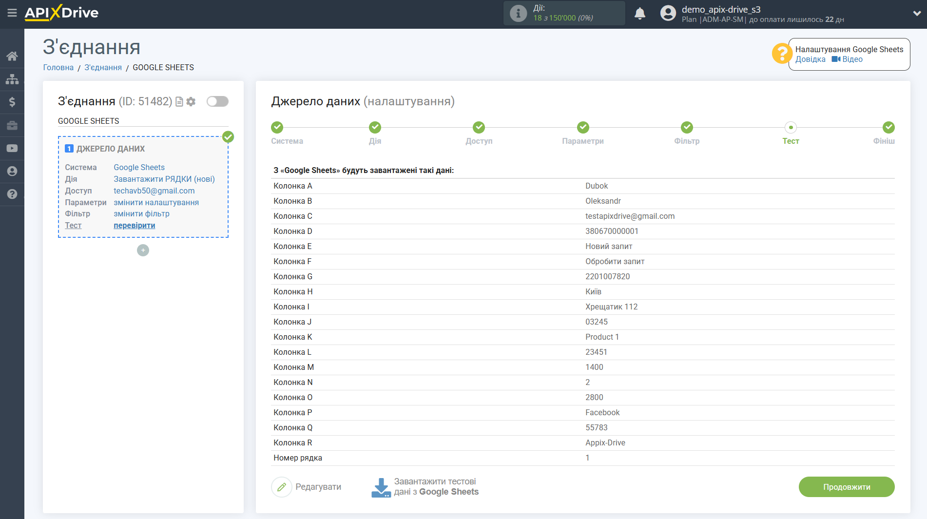The image size is (927, 519).
Task: Select the value Dubok
Action: (597, 186)
